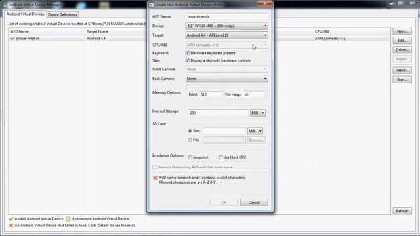Click the Cancel button in dialog
This screenshot has height=236, width=420.
coord(254,203)
